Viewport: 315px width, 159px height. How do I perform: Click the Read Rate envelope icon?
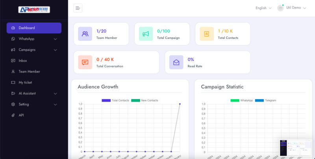pos(176,62)
